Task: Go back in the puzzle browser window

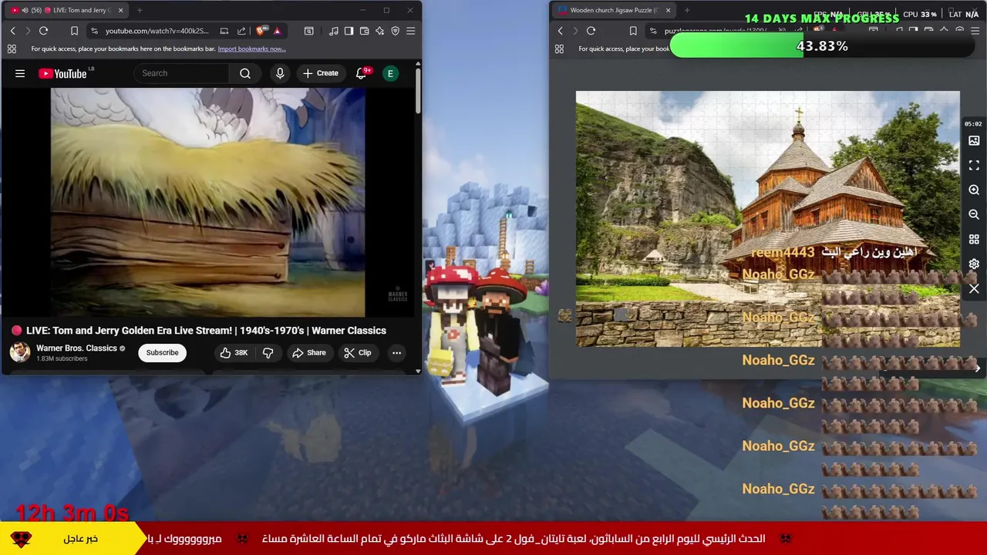Action: point(560,31)
